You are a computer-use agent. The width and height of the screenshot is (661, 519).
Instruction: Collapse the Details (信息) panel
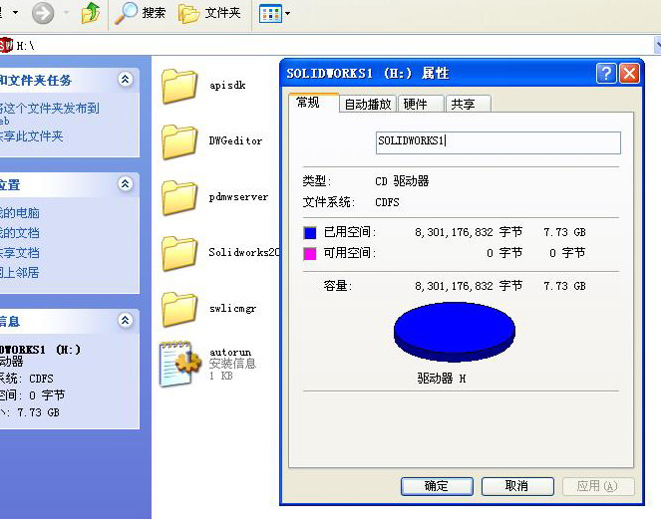pos(126,320)
